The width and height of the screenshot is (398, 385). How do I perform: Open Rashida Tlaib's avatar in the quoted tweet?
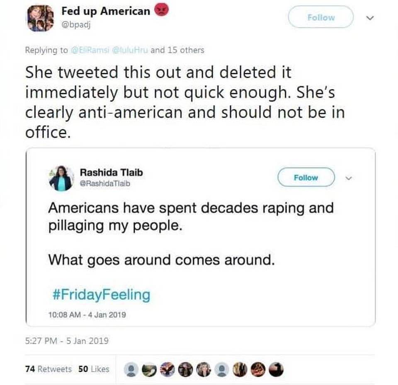61,178
